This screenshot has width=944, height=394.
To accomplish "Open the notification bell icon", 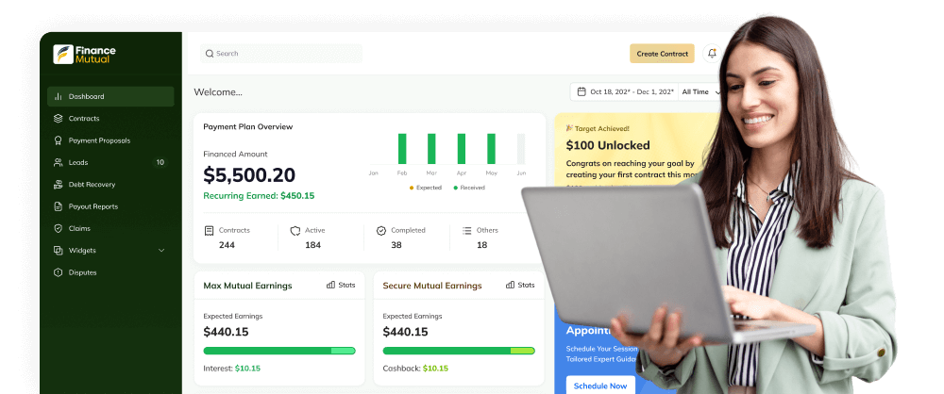I will 712,54.
